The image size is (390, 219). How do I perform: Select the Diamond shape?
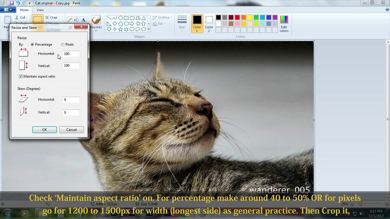click(115, 24)
